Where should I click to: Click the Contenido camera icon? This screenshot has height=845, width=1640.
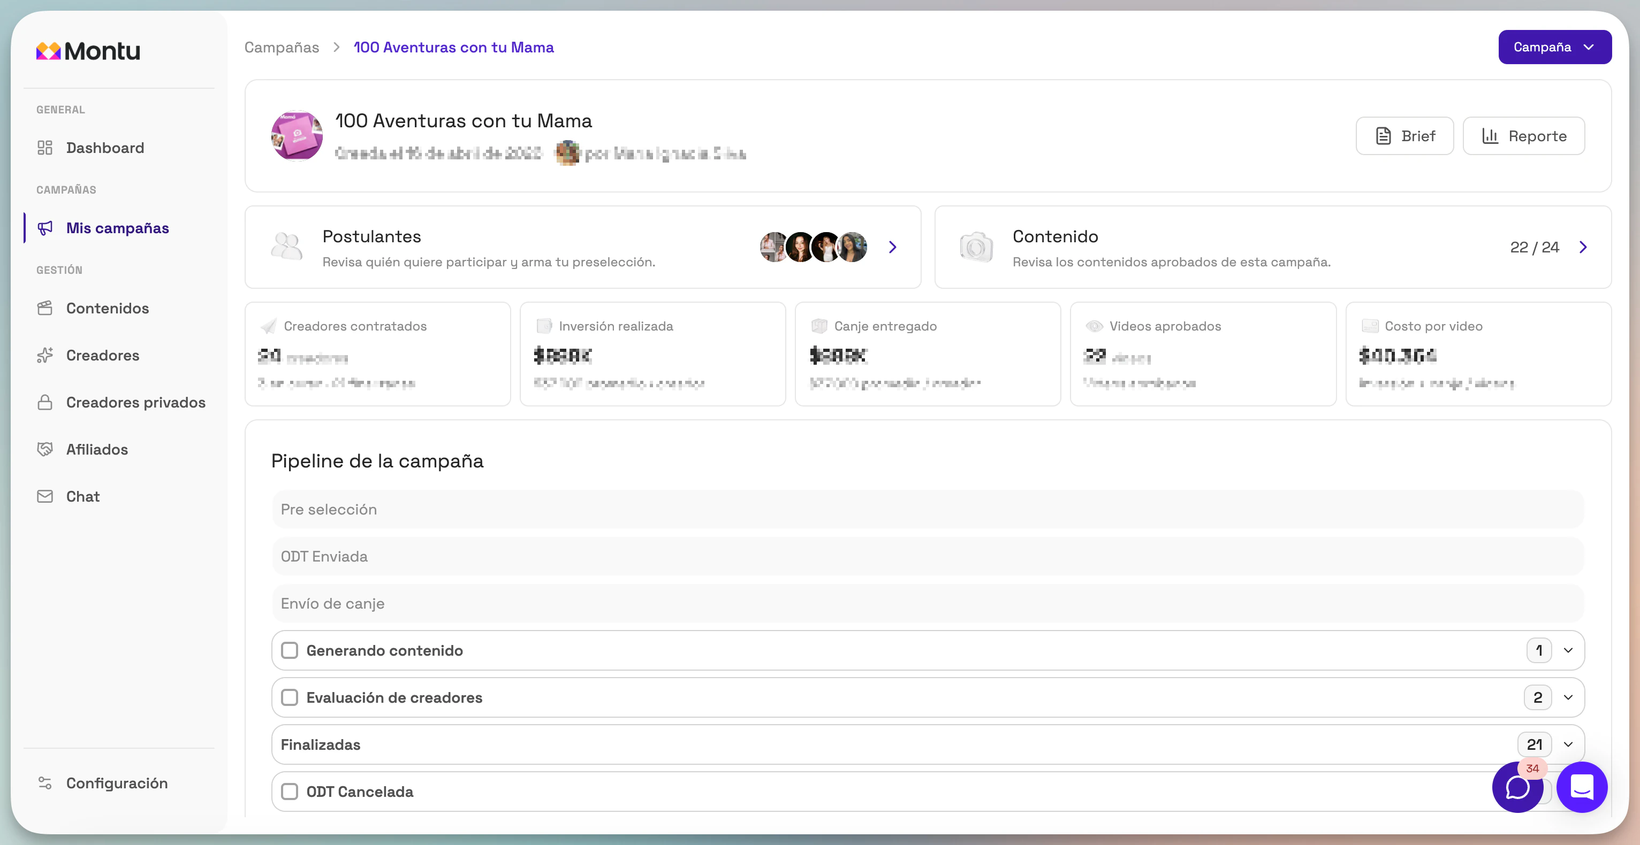click(x=976, y=246)
